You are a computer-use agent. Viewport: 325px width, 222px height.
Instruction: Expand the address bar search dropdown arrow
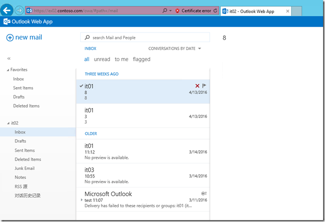click(x=170, y=11)
